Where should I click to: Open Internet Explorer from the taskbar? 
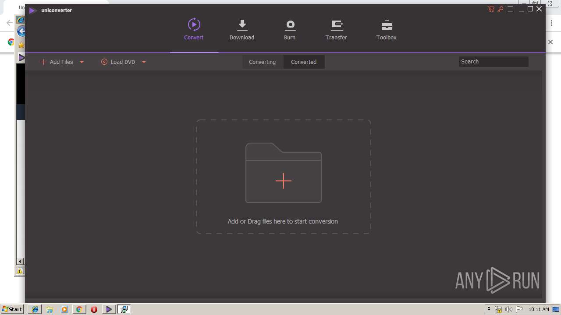pyautogui.click(x=35, y=309)
